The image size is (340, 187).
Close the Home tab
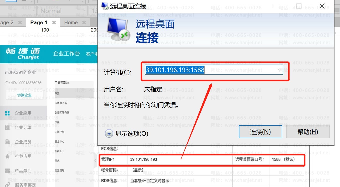click(x=84, y=23)
